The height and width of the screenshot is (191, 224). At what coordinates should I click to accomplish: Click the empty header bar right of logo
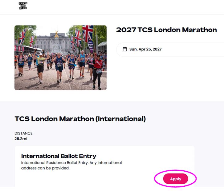[123, 6]
